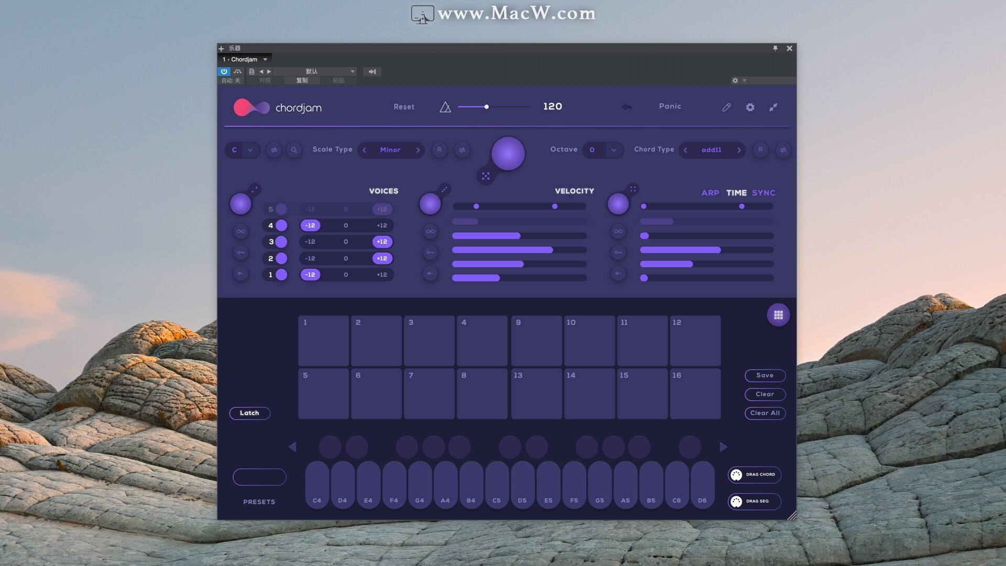
Task: Switch to ARP mode
Action: pos(710,193)
